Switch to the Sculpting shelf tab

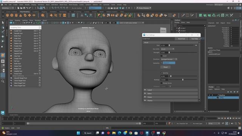[x=35, y=12]
